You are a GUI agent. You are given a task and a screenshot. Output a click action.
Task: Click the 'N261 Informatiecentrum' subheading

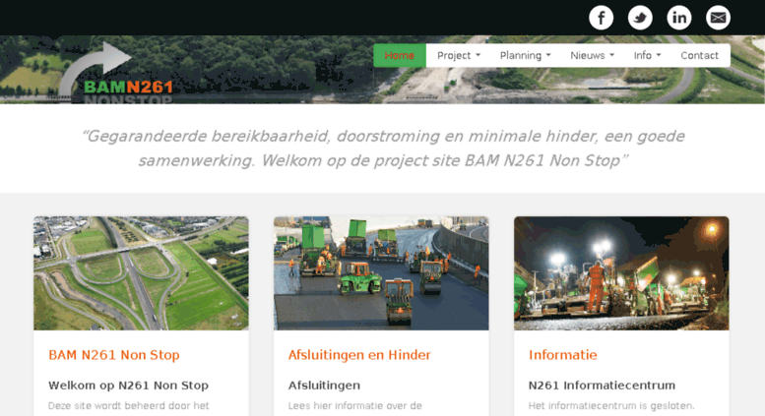602,386
